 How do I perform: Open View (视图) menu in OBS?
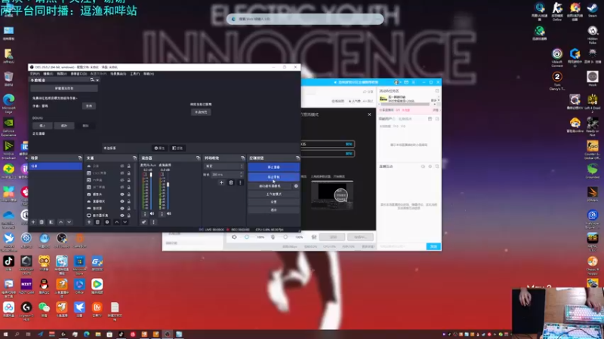62,74
